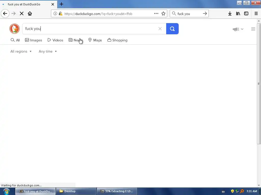Click the DuckDuckGo duck logo
This screenshot has width=261, height=195.
click(15, 29)
